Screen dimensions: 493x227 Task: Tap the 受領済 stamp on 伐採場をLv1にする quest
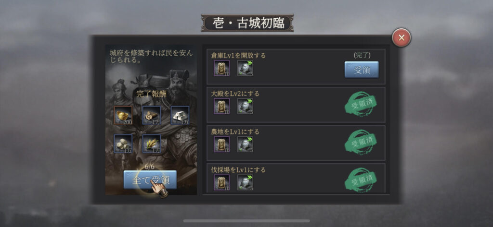point(361,180)
